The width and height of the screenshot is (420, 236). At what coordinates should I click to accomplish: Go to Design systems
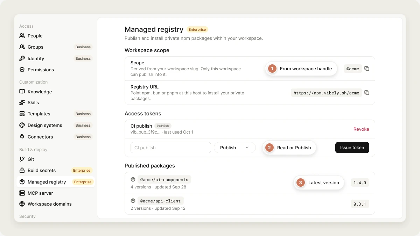tap(55, 125)
